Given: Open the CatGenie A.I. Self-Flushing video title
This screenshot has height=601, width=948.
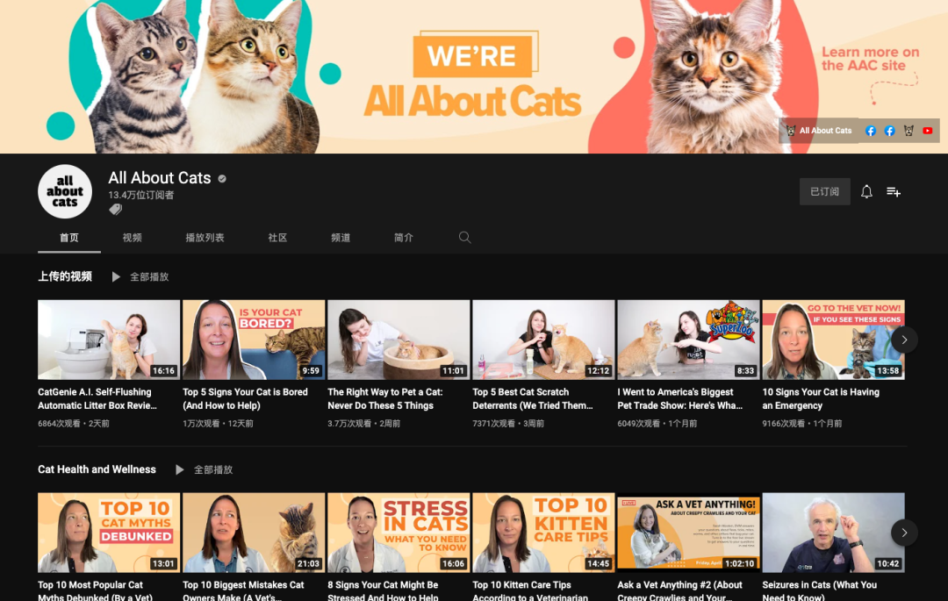Looking at the screenshot, I should [x=97, y=398].
